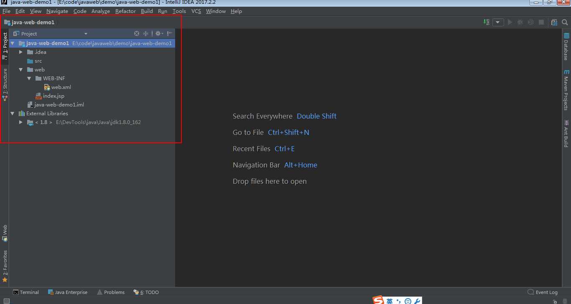Screen dimensions: 571x304
Task: Open the Edit menu
Action: [x=20, y=11]
